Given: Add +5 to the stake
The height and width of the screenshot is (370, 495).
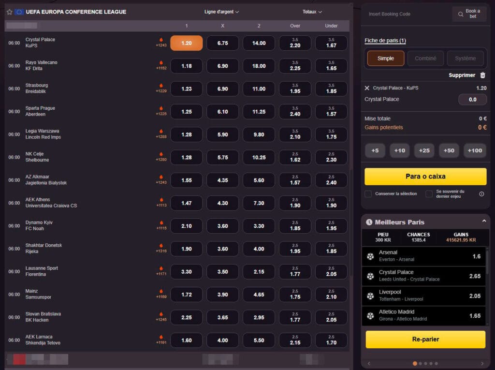Looking at the screenshot, I should pos(375,150).
